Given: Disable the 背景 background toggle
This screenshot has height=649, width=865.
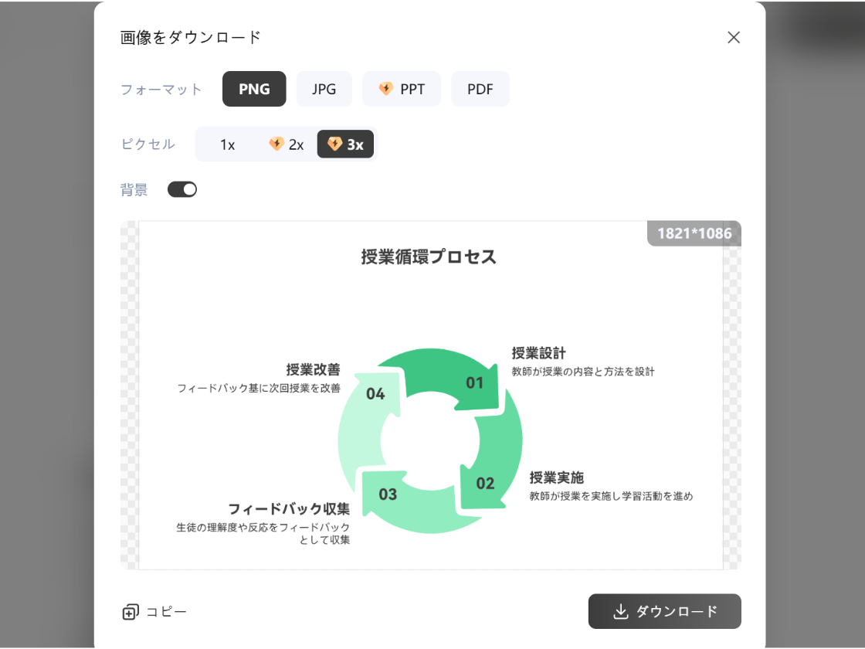Looking at the screenshot, I should coord(182,189).
